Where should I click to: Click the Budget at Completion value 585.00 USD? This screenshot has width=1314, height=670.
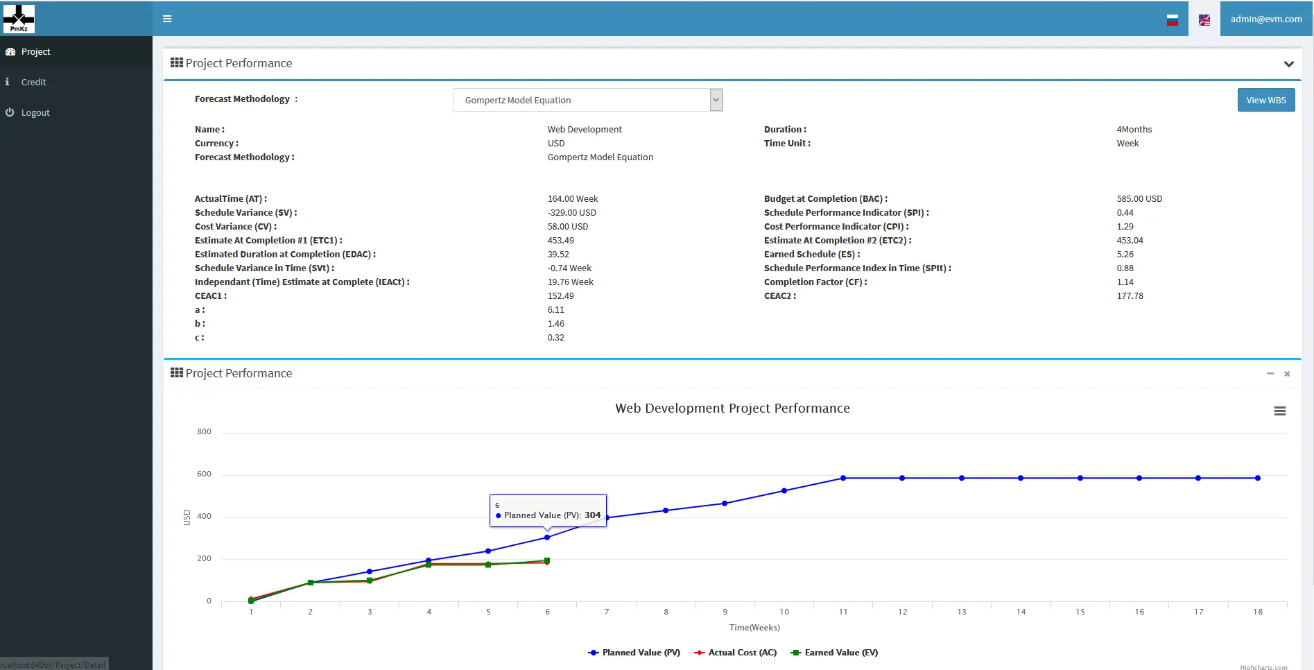[x=1139, y=199]
